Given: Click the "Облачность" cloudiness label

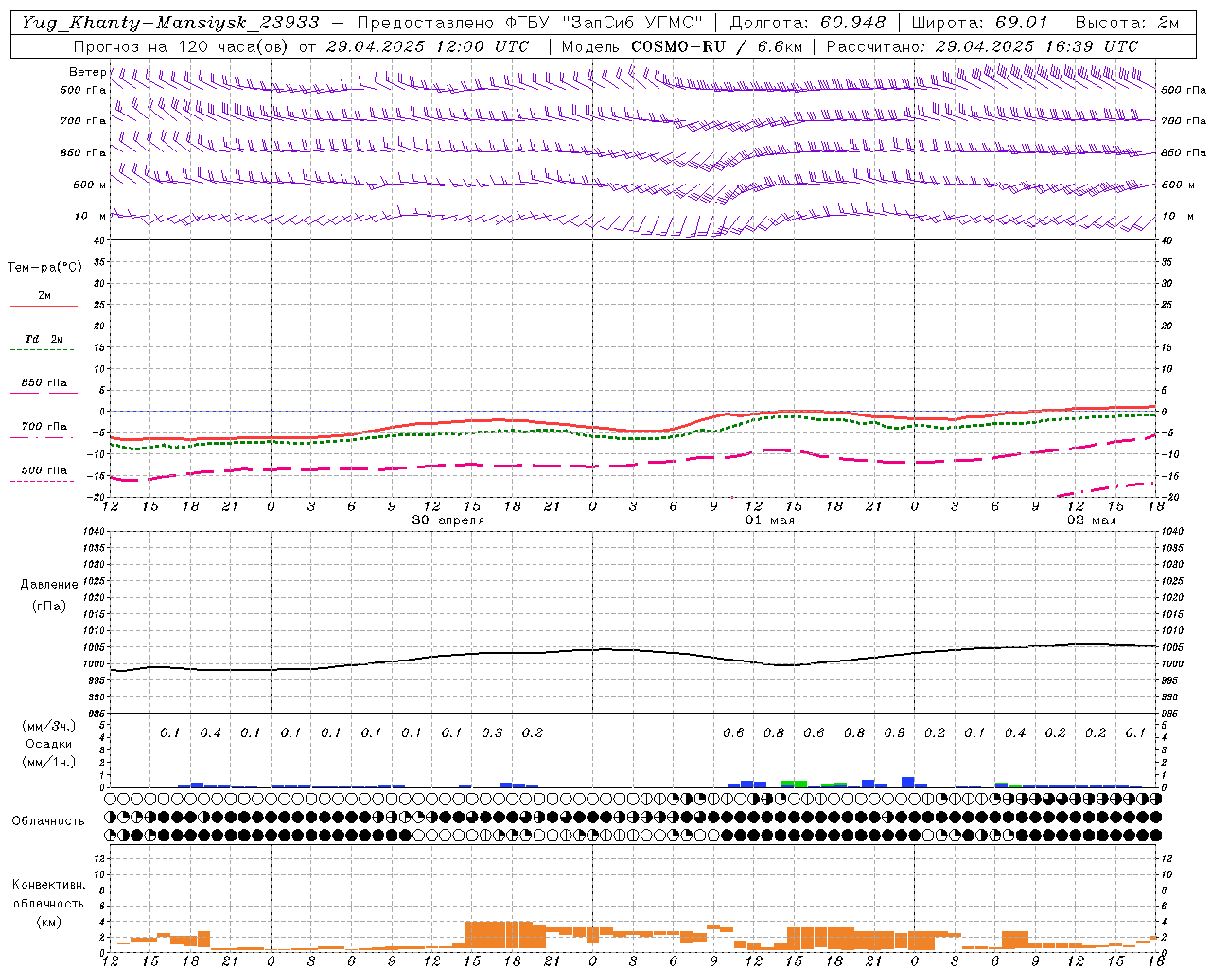Looking at the screenshot, I should (48, 821).
